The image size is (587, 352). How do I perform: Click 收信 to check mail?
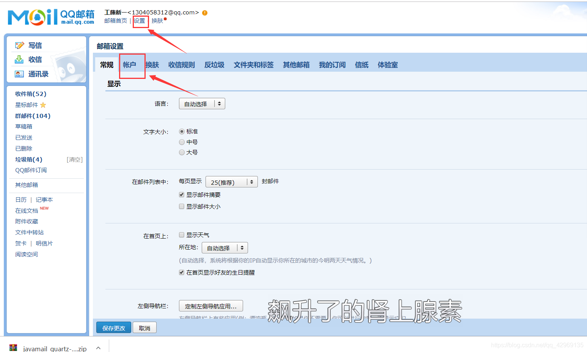pyautogui.click(x=35, y=60)
